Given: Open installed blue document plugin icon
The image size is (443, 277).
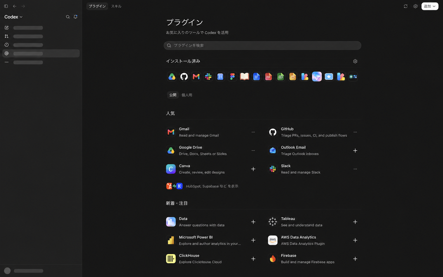Looking at the screenshot, I should pyautogui.click(x=256, y=77).
